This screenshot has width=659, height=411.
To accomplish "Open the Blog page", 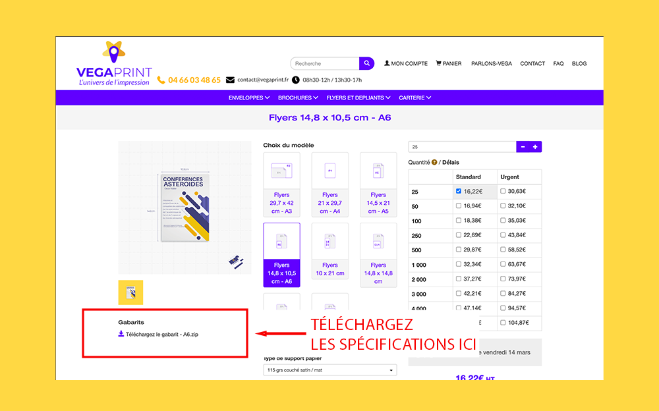I will (579, 63).
